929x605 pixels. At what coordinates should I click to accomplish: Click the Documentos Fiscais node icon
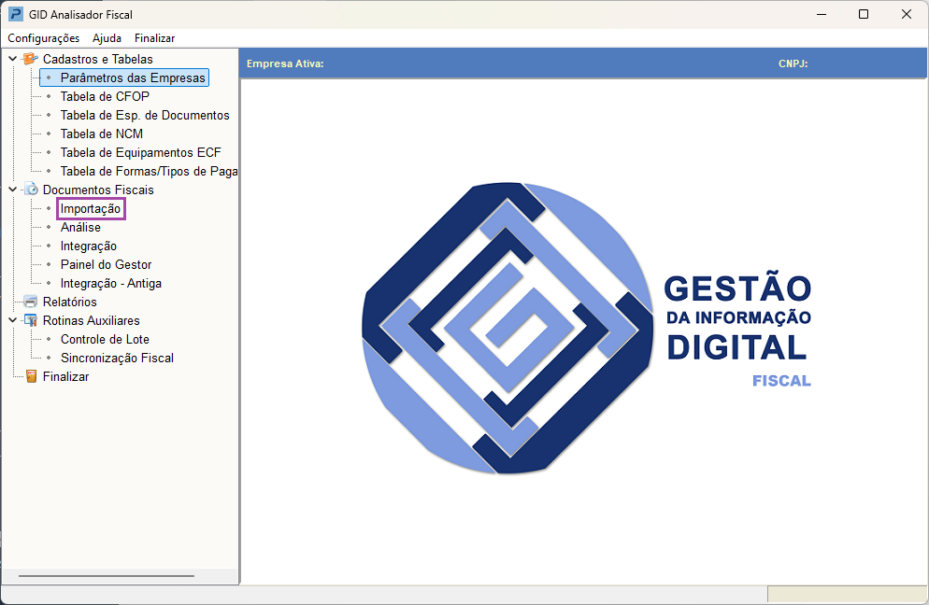click(x=30, y=190)
